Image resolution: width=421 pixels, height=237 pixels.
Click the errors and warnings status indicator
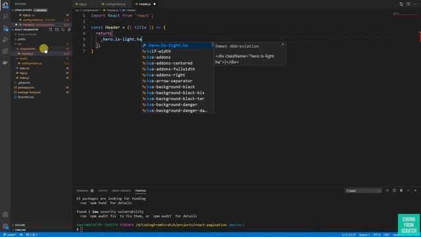tap(32, 234)
